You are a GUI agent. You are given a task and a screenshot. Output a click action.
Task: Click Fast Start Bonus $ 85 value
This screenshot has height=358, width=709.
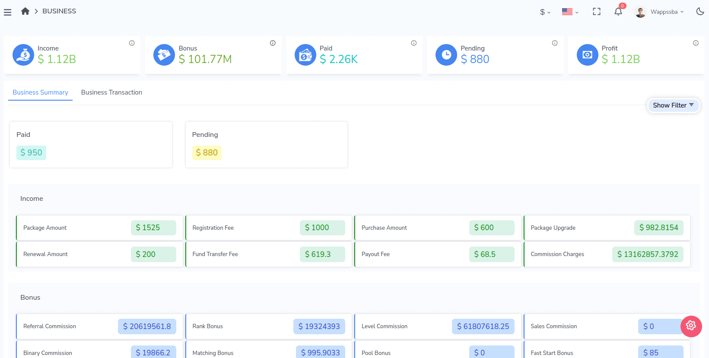tap(661, 352)
